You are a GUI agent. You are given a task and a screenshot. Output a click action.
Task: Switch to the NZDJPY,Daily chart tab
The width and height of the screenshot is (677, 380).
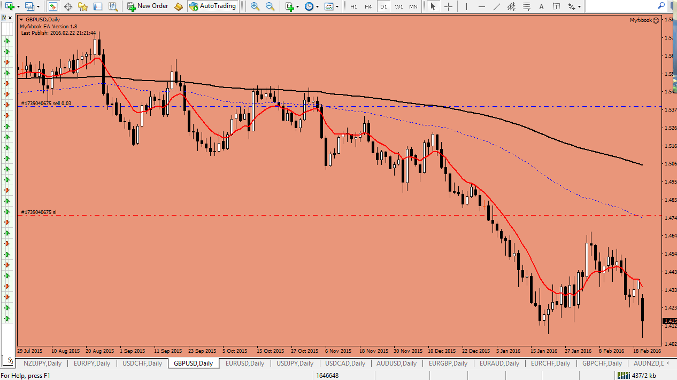pyautogui.click(x=42, y=363)
